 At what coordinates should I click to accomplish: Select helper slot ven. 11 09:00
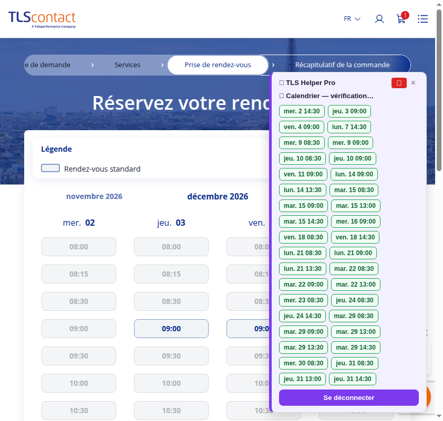(x=303, y=174)
